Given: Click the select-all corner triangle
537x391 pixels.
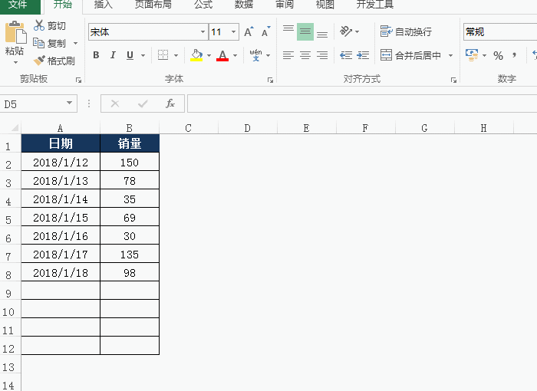Looking at the screenshot, I should pos(15,128).
